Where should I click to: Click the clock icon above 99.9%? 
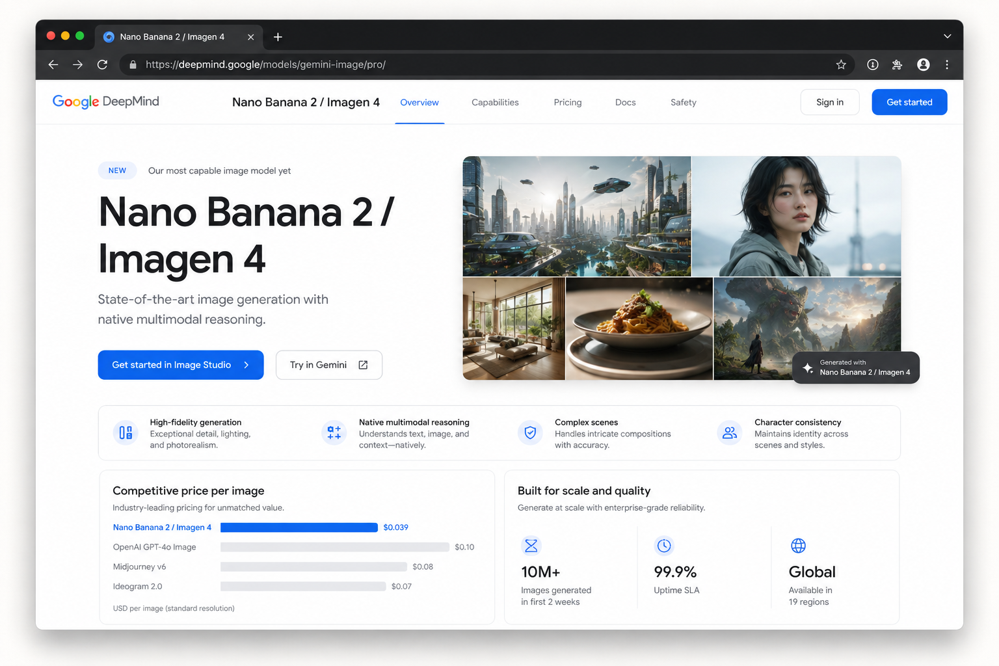coord(664,546)
